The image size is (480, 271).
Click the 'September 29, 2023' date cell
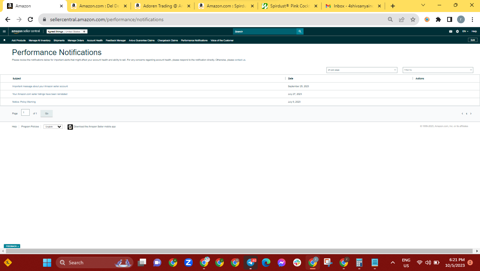[x=298, y=86]
